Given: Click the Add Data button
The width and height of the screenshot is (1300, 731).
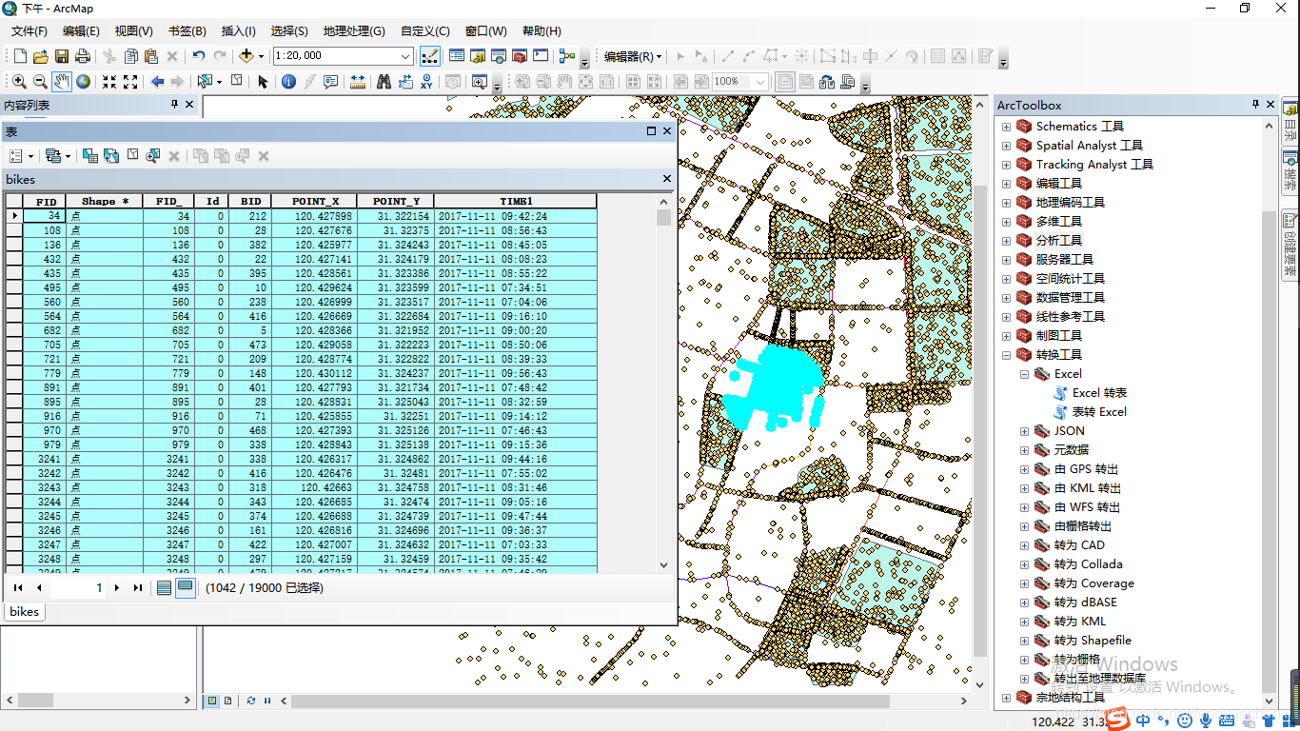Looking at the screenshot, I should (246, 56).
